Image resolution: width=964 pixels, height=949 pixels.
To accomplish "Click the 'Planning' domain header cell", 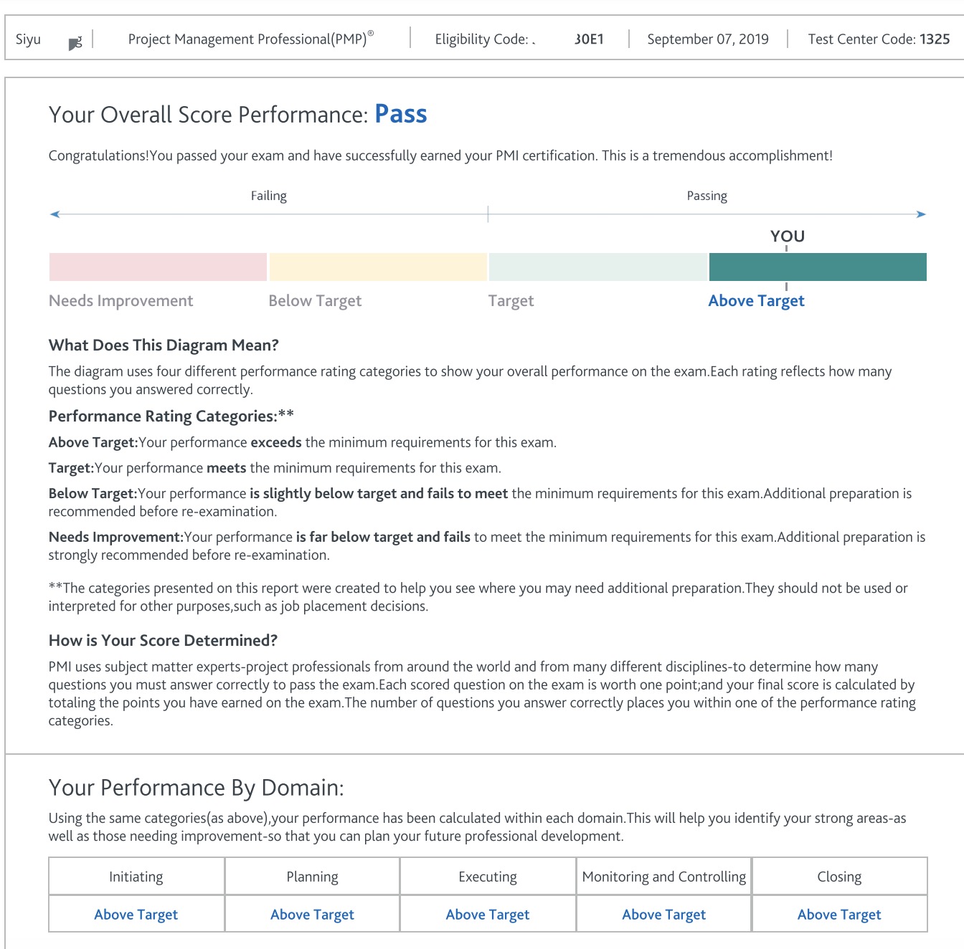I will point(312,877).
